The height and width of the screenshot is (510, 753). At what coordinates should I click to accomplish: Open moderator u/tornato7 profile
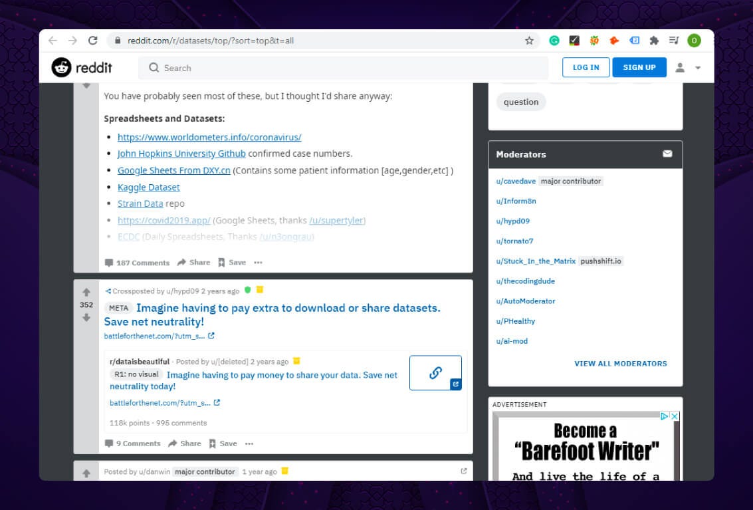(514, 241)
